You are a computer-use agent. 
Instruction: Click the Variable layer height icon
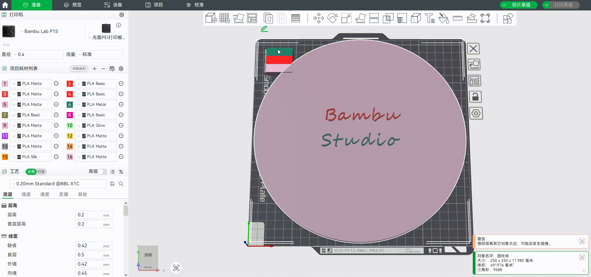(295, 18)
